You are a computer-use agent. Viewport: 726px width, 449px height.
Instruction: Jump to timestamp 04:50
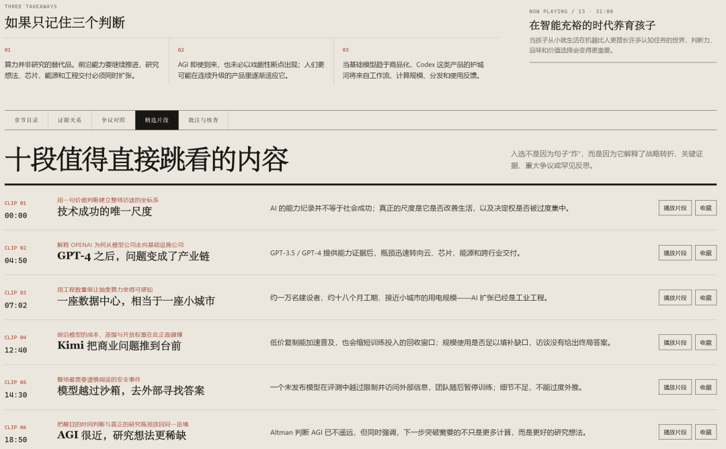pyautogui.click(x=15, y=260)
